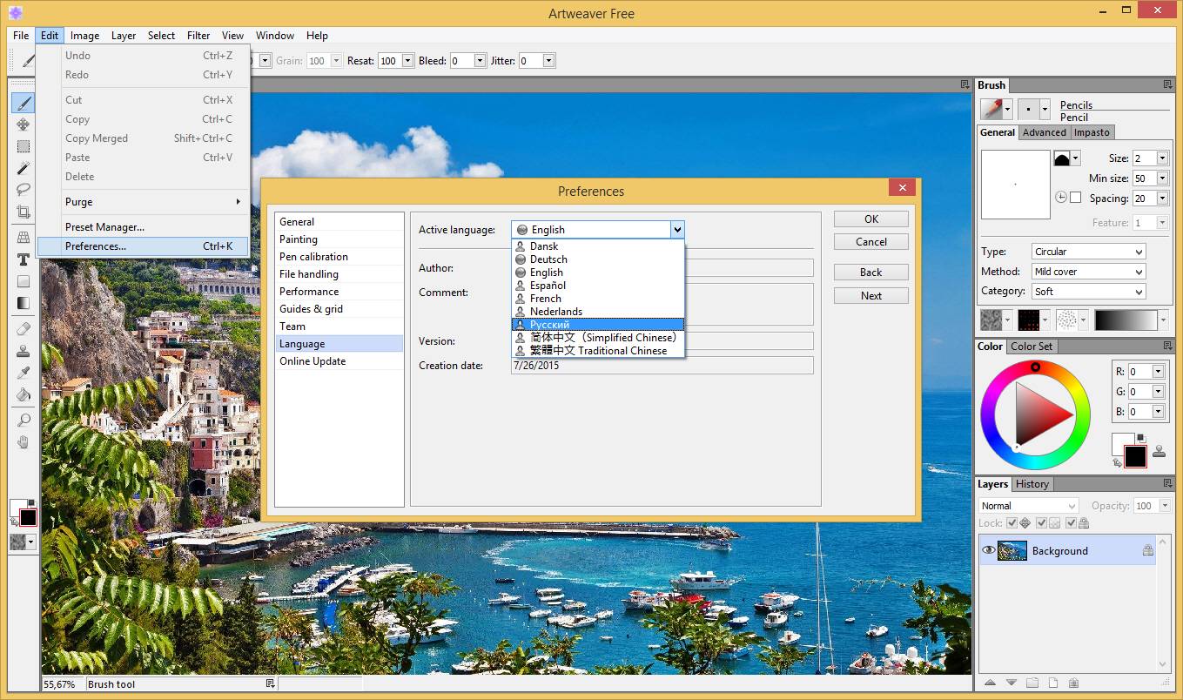
Task: Switch to the Color Set tab
Action: point(1031,346)
